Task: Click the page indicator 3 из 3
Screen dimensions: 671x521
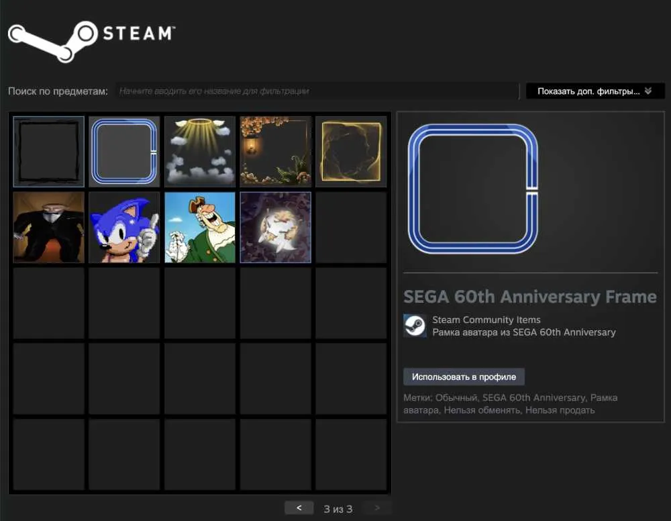Action: (338, 509)
